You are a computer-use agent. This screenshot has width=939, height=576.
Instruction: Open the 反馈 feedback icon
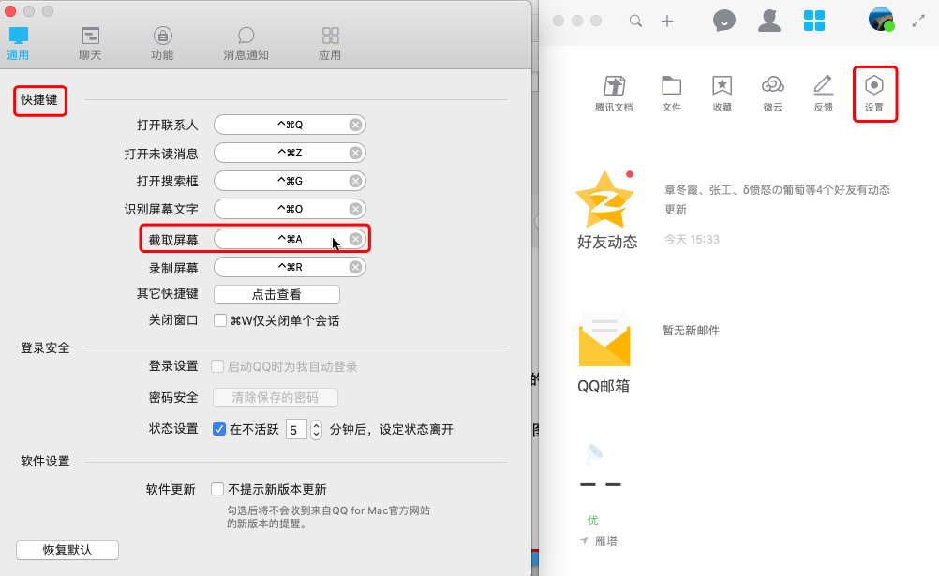click(x=824, y=94)
